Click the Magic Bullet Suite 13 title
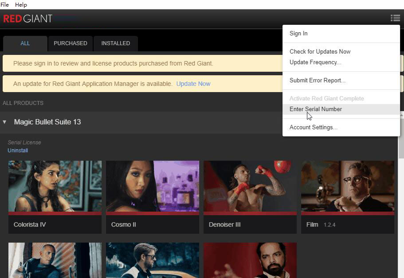This screenshot has height=278, width=404. point(47,122)
